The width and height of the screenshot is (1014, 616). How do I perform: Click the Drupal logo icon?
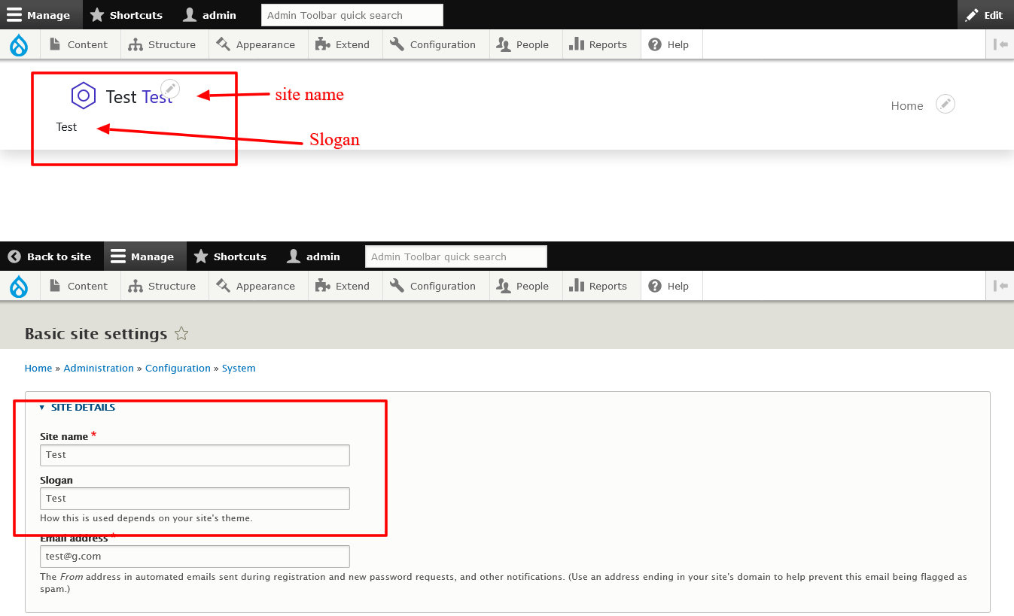19,44
